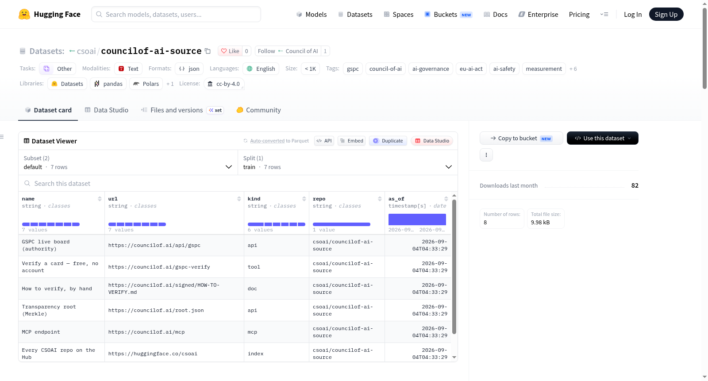The width and height of the screenshot is (708, 381).
Task: Go to Buckets in the navigation
Action: tap(448, 14)
